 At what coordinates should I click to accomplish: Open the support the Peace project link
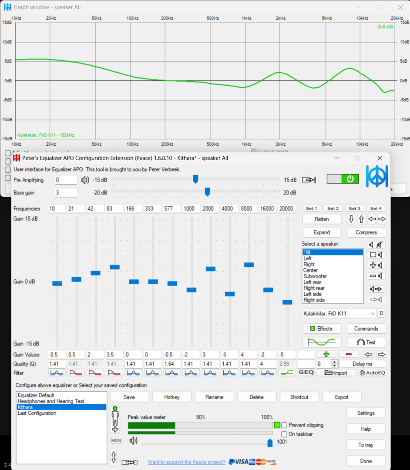click(x=186, y=462)
